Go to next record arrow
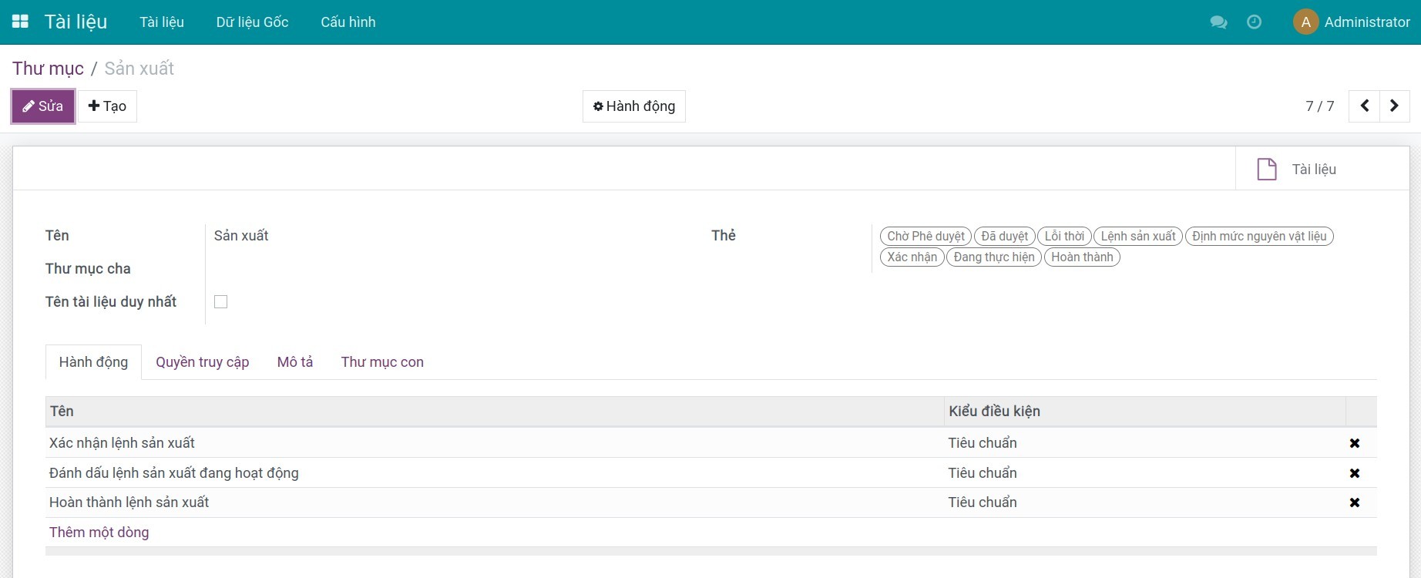The height and width of the screenshot is (578, 1421). (1394, 106)
